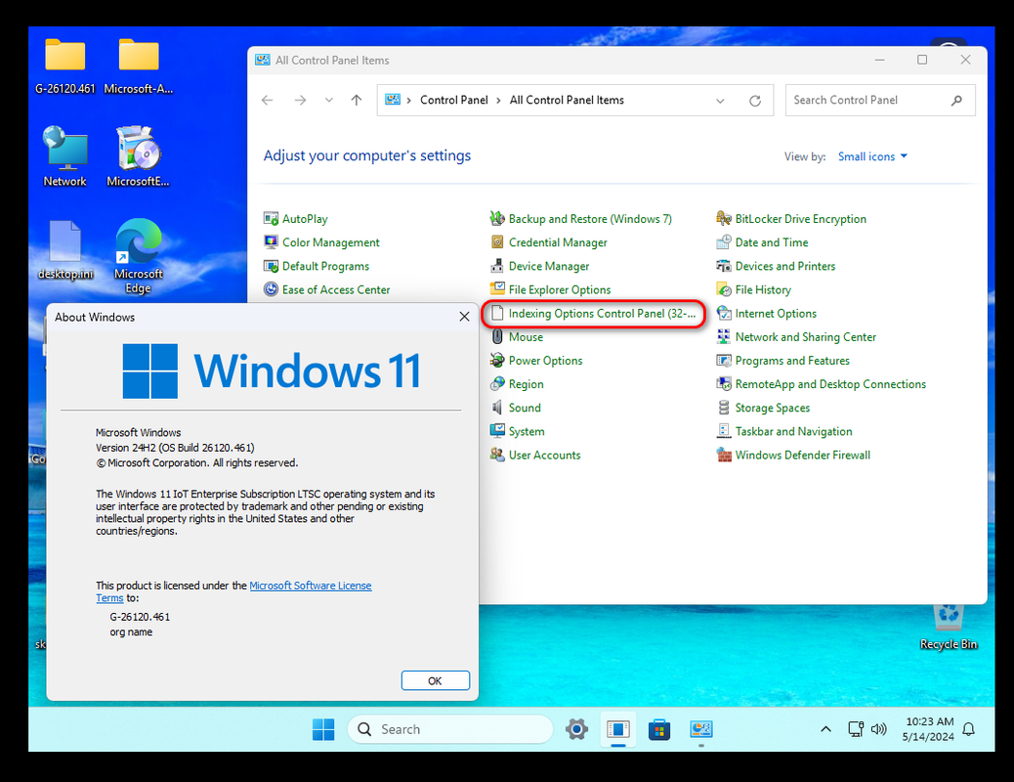Click the Internet Options icon
This screenshot has height=782, width=1014.
[x=724, y=314]
